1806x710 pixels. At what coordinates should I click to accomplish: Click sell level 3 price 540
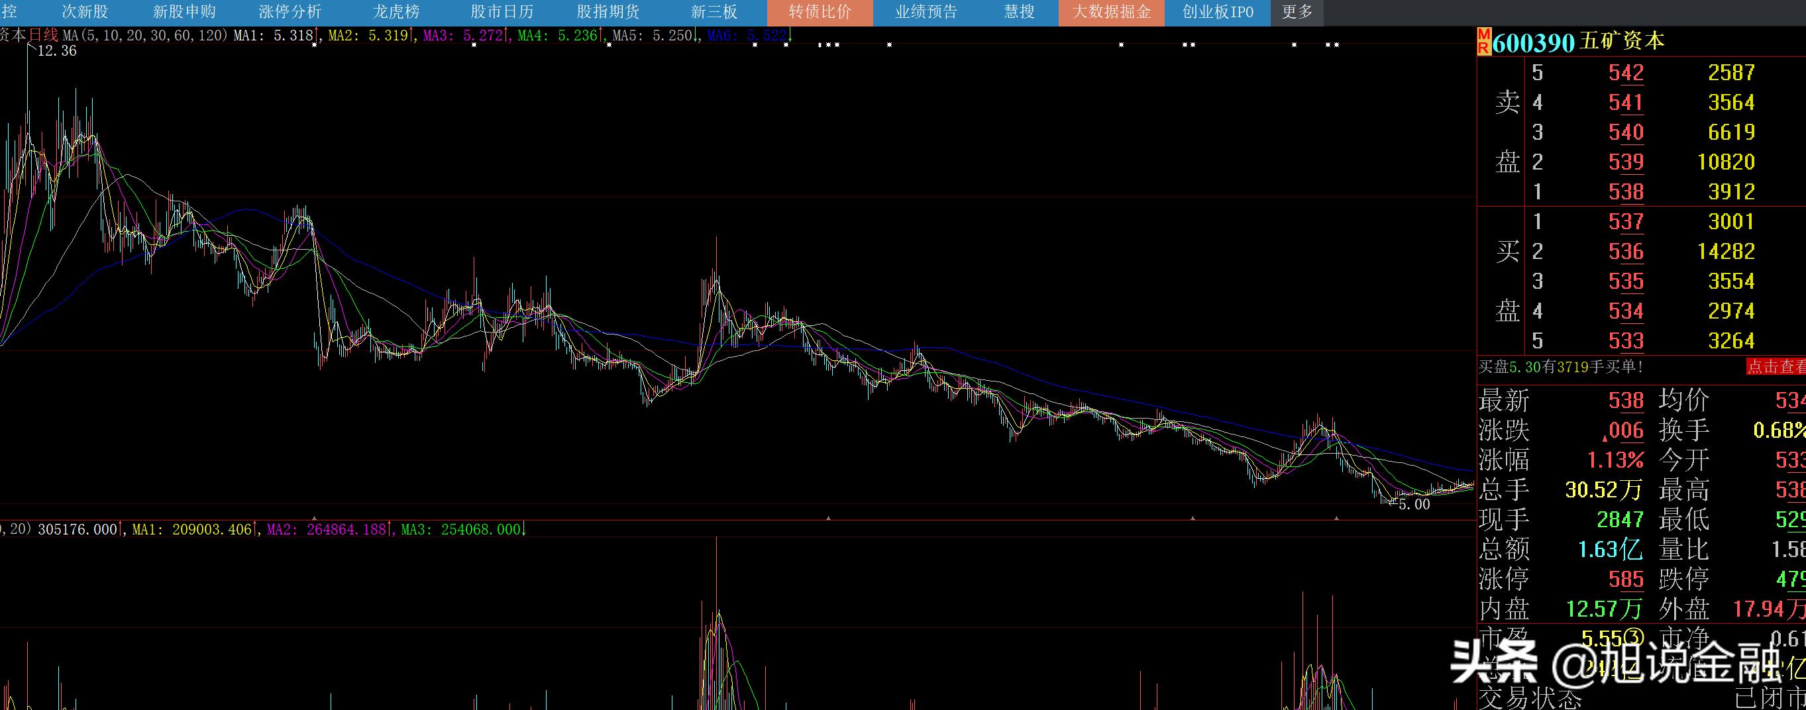[1626, 132]
